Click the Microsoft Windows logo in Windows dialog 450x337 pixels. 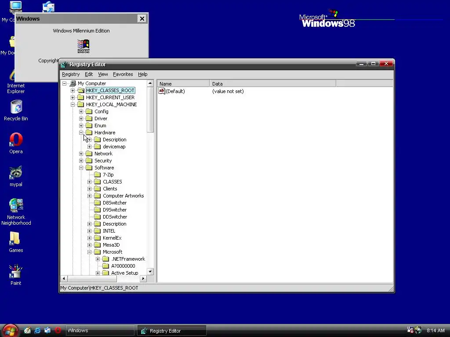point(83,46)
